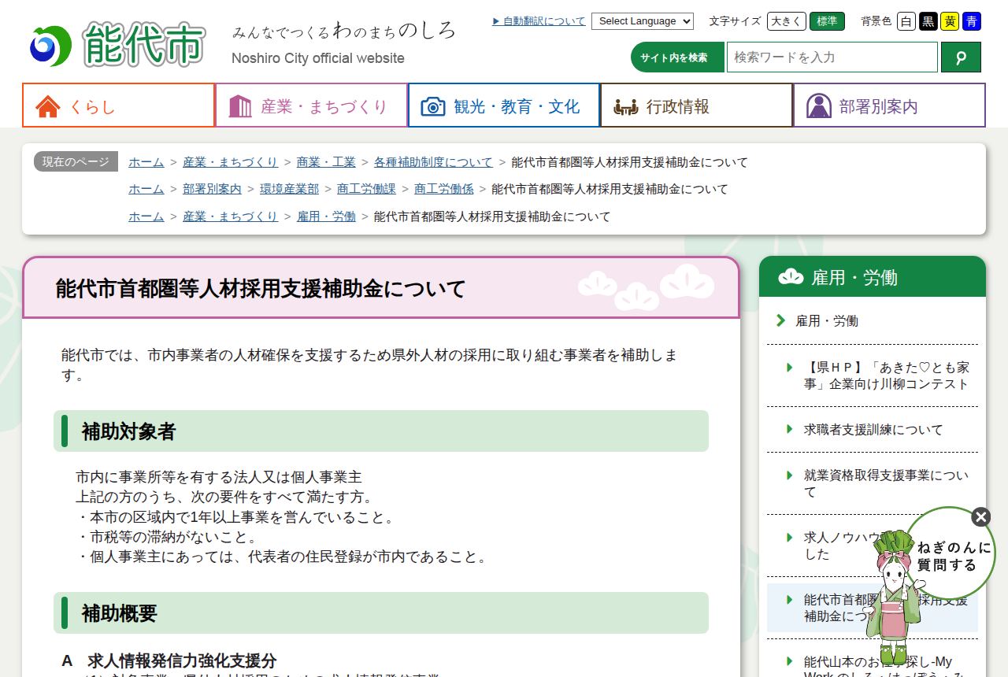Click the page title 能代市首都圏等人材採用支援補助金について
Image resolution: width=1008 pixels, height=677 pixels.
click(x=261, y=289)
